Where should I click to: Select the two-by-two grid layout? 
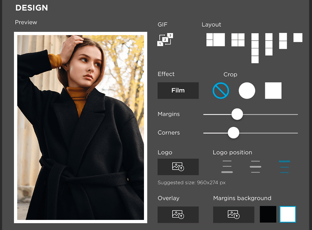click(x=238, y=40)
